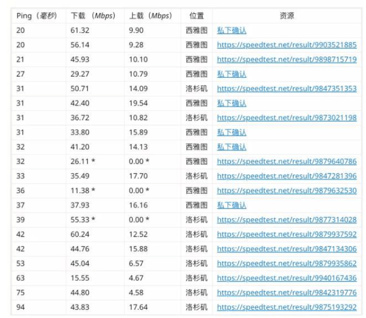Click the 资源 column header
This screenshot has height=318, width=366.
point(287,16)
